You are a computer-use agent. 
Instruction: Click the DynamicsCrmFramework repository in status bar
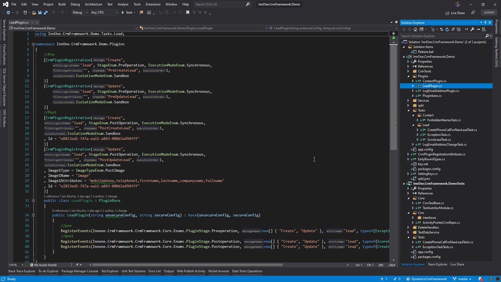click(426, 279)
